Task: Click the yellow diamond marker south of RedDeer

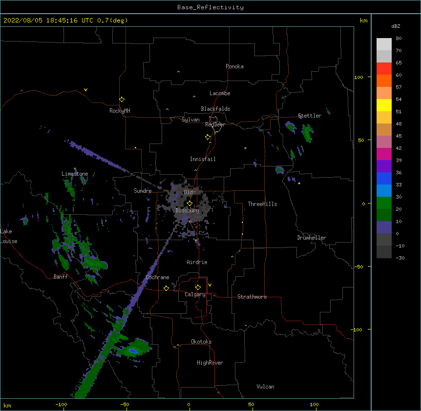Action: pyautogui.click(x=208, y=137)
